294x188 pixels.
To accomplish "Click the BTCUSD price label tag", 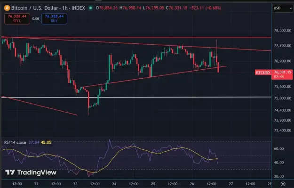I will tap(263, 73).
